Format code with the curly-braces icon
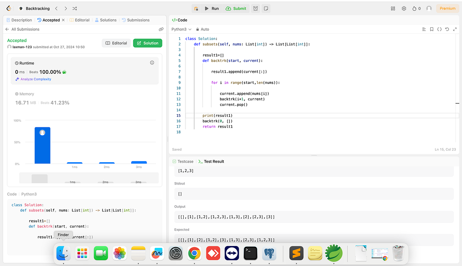The width and height of the screenshot is (462, 266). coord(439,29)
